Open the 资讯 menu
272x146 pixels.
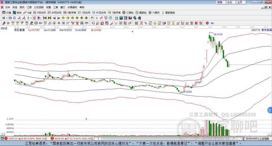pyautogui.click(x=22, y=7)
